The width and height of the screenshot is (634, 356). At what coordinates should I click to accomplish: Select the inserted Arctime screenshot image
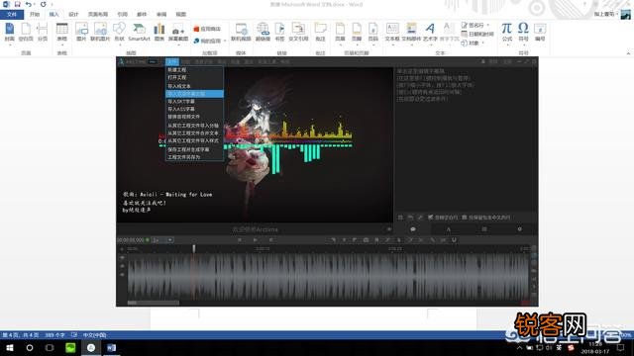327,182
